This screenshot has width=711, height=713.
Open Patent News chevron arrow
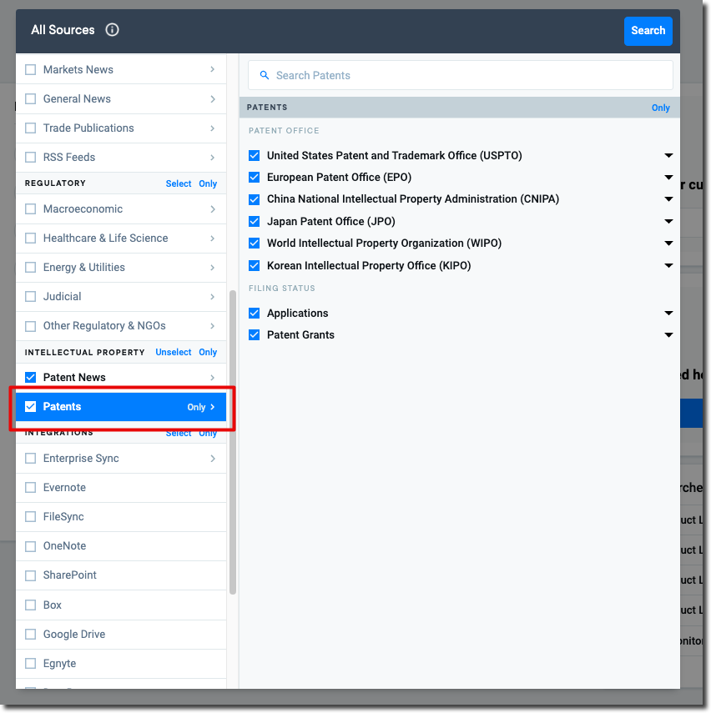point(213,378)
